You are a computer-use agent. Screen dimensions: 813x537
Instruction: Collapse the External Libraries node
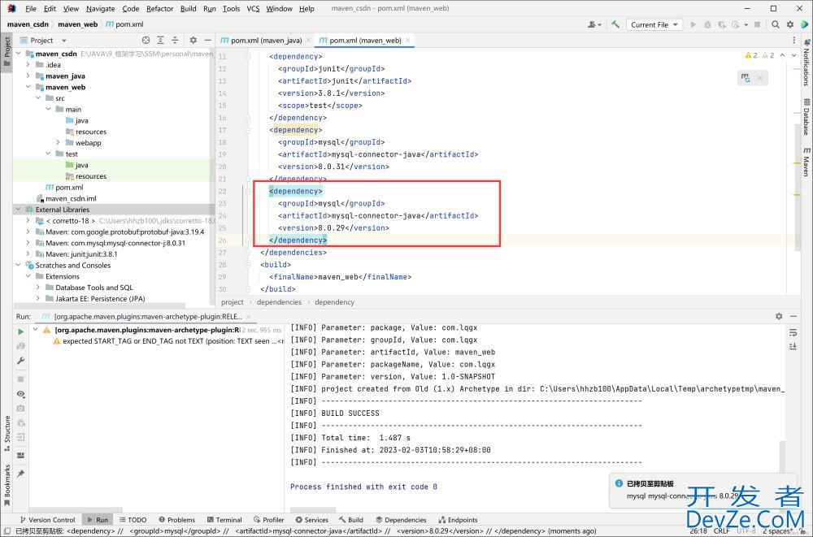pyautogui.click(x=18, y=210)
